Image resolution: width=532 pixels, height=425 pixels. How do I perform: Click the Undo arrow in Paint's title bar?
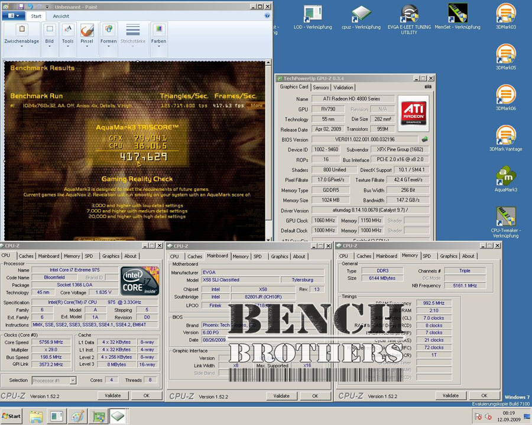click(x=30, y=6)
